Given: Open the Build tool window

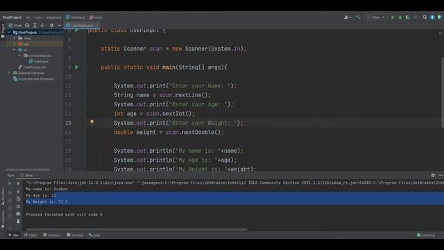Looking at the screenshot, I should (94, 235).
